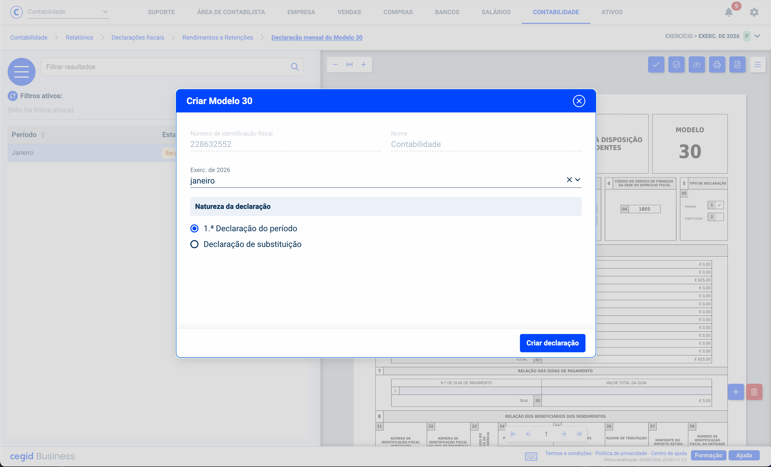Select Declaração de substituição radio button
Viewport: 771px width, 467px height.
[194, 244]
